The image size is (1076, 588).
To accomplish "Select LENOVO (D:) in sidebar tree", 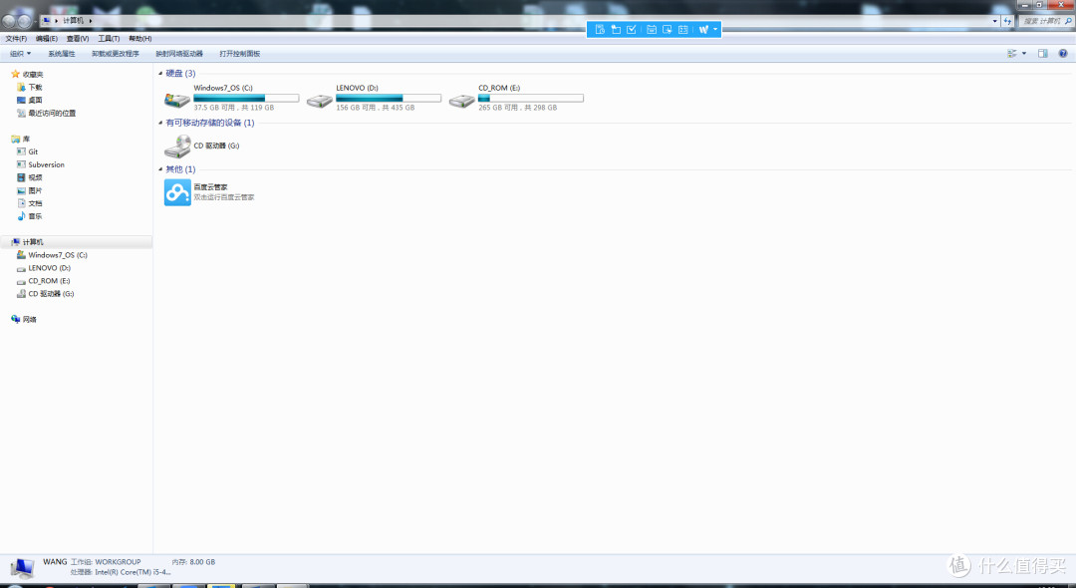I will (50, 268).
